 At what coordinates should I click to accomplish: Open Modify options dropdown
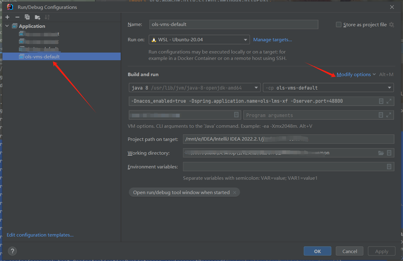pyautogui.click(x=356, y=75)
